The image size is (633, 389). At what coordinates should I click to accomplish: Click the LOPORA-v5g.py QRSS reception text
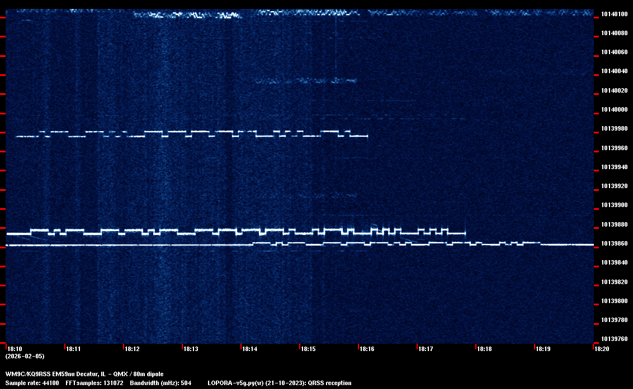pyautogui.click(x=280, y=383)
